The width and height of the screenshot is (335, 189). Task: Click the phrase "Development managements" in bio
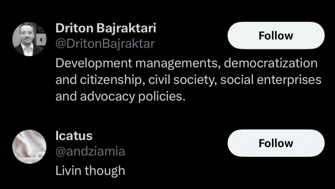point(138,63)
